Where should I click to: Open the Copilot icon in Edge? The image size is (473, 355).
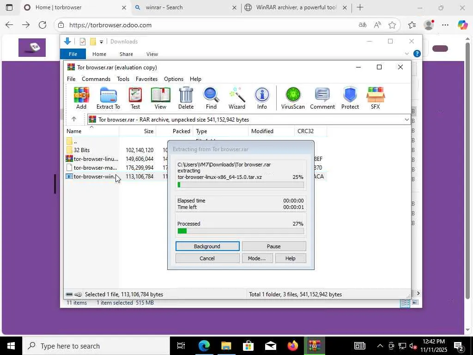click(462, 25)
